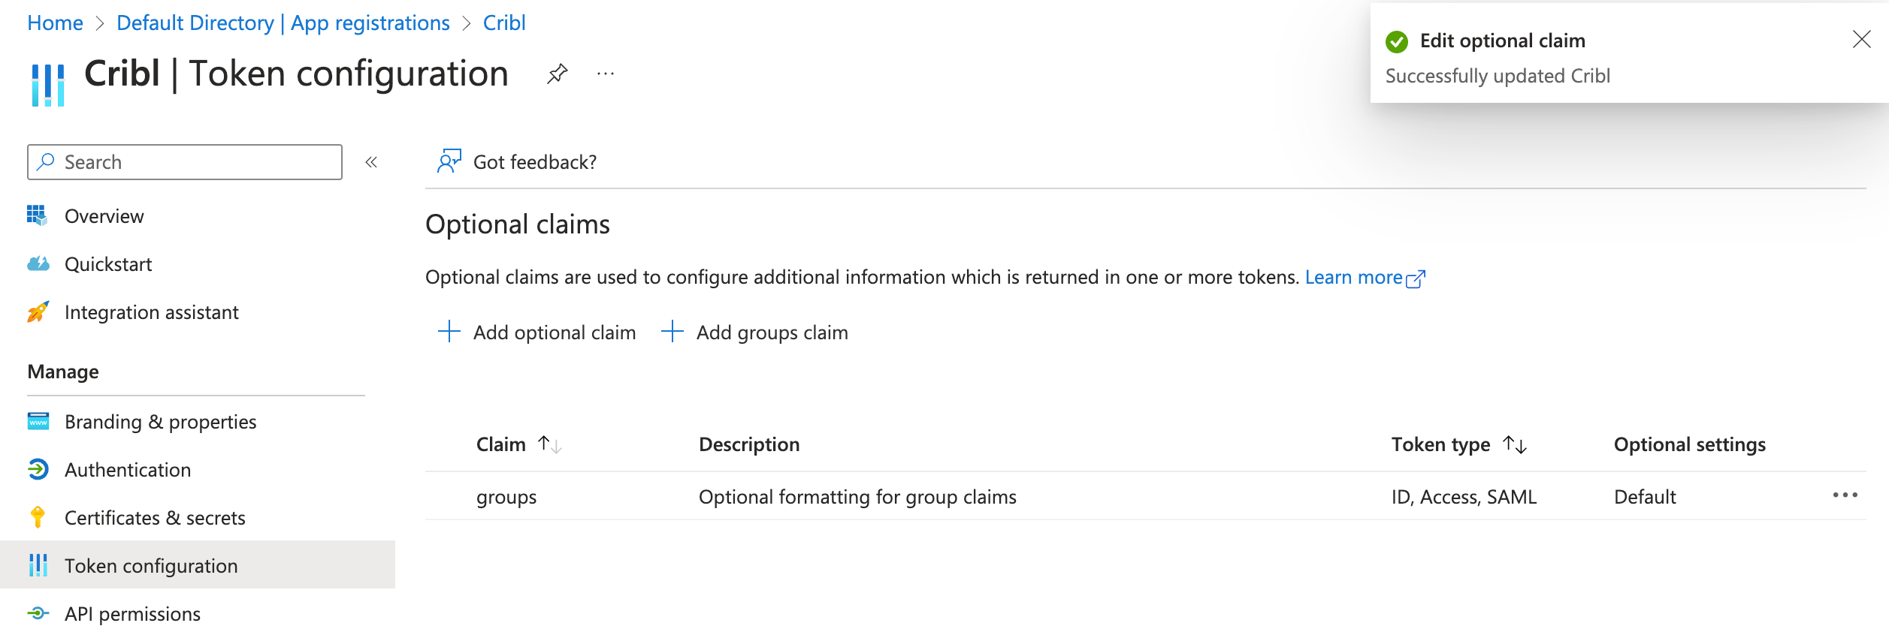
Task: Click Add optional claim
Action: click(x=554, y=332)
